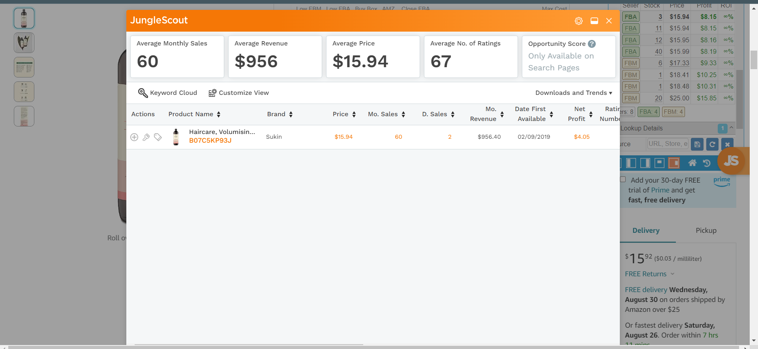Select the right-docked panel layout icon
Viewport: 758px width, 349px height.
pyautogui.click(x=645, y=163)
